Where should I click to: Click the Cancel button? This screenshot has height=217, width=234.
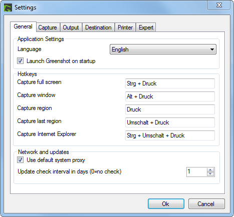(x=206, y=203)
